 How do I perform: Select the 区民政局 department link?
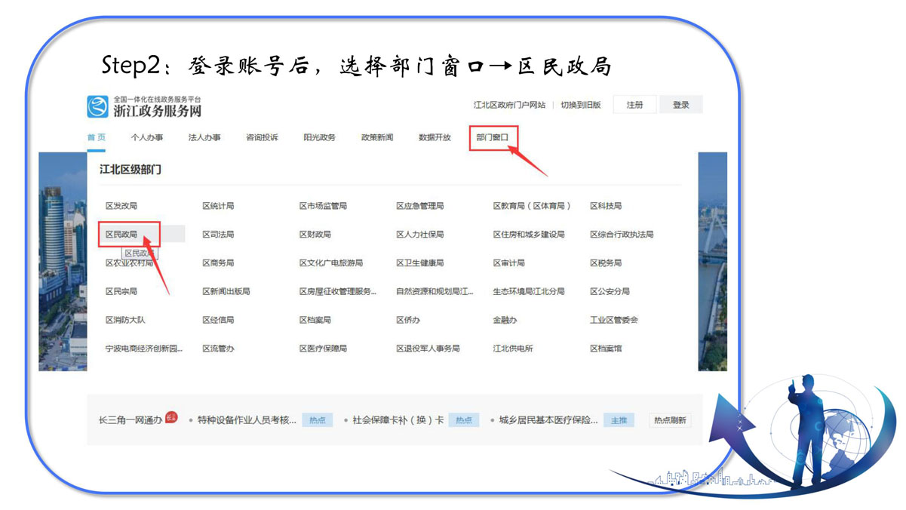[x=121, y=235]
